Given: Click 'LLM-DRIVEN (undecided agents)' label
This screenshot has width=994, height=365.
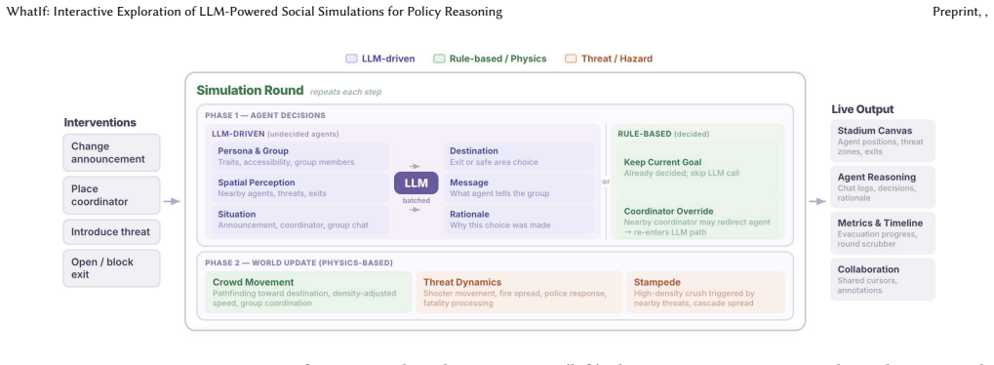Looking at the screenshot, I should pyautogui.click(x=275, y=134).
